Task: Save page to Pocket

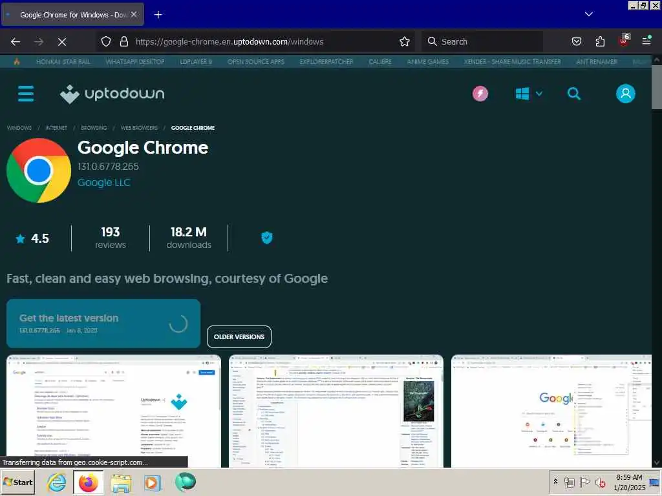Action: [576, 41]
